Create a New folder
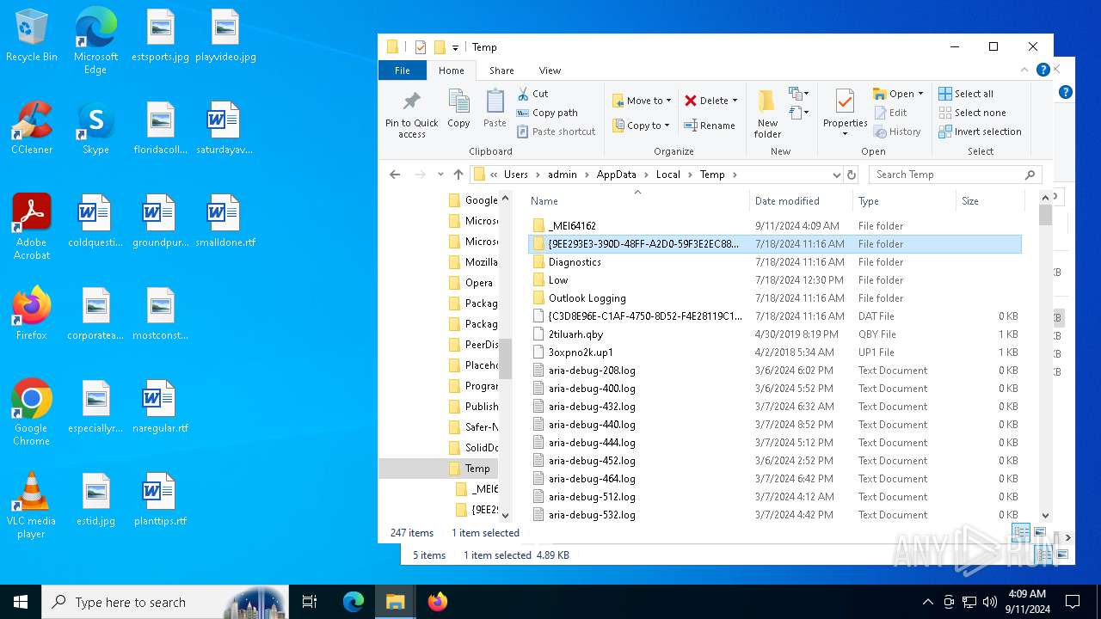This screenshot has width=1101, height=619. point(767,113)
